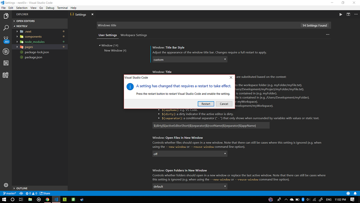Open the notifications bell in the status bar
The height and width of the screenshot is (203, 360).
[x=355, y=193]
